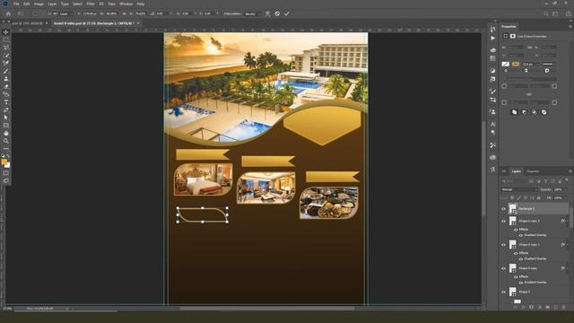The height and width of the screenshot is (323, 574).
Task: Click the shape fill swatch in Properties
Action: [506, 64]
